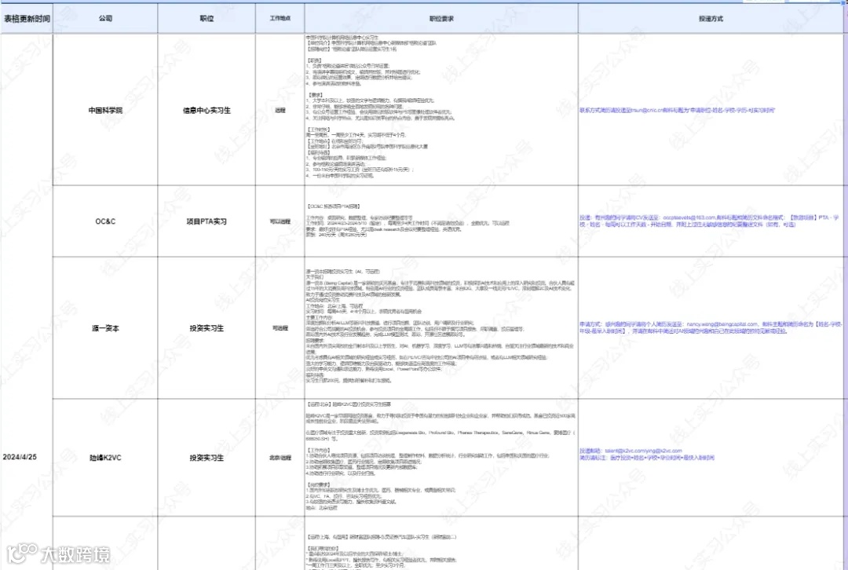The image size is (848, 570).
Task: Select the OC&C company cell
Action: [x=105, y=221]
